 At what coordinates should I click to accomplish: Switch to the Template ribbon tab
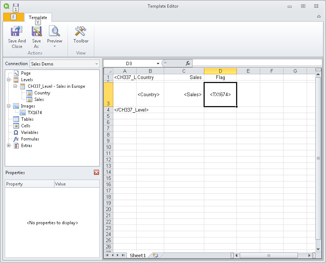(38, 17)
